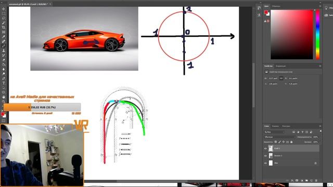Toggle lock all padlock icon
Viewport: 333px width, 187px height.
tap(291, 142)
